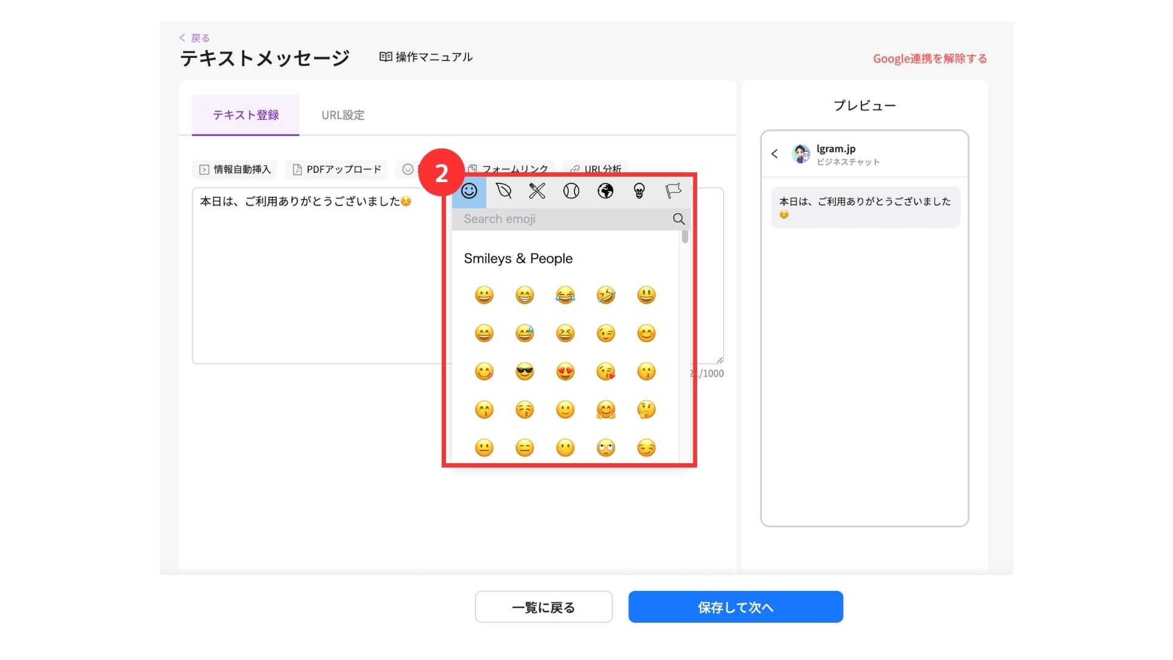This screenshot has height=660, width=1173.
Task: Click the Google連携を解除する link
Action: (929, 59)
